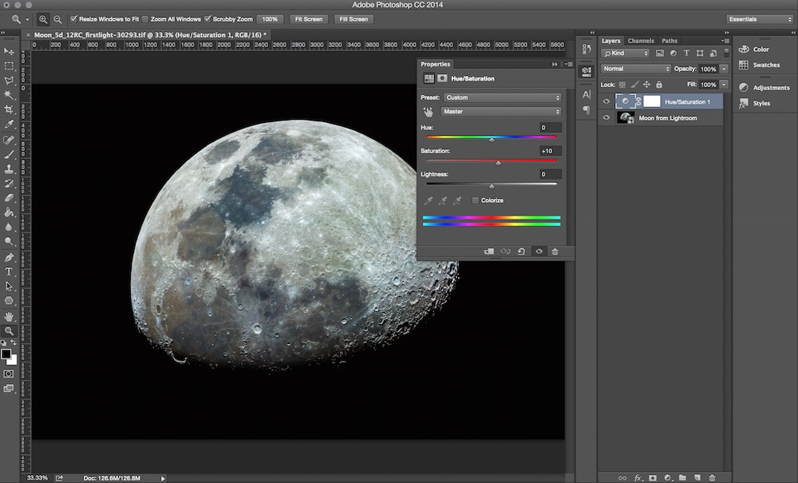Select the Crop tool
Screen dimensions: 798x483
(x=9, y=109)
